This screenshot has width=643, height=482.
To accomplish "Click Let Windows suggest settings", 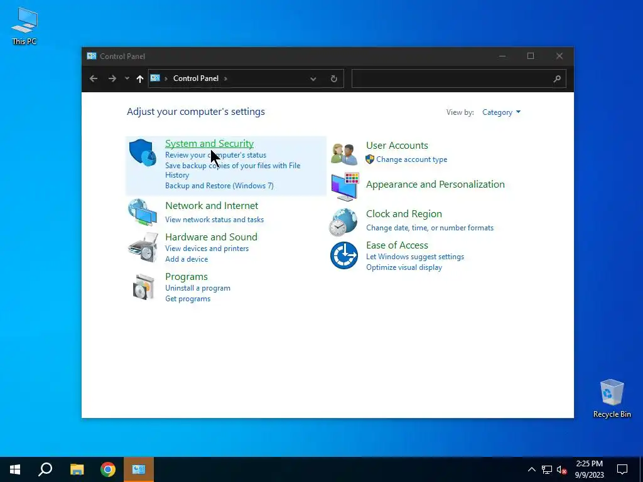I will (x=415, y=257).
